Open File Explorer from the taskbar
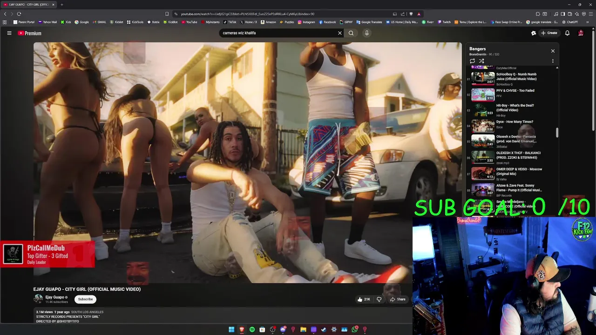This screenshot has height=335, width=596. 303,329
